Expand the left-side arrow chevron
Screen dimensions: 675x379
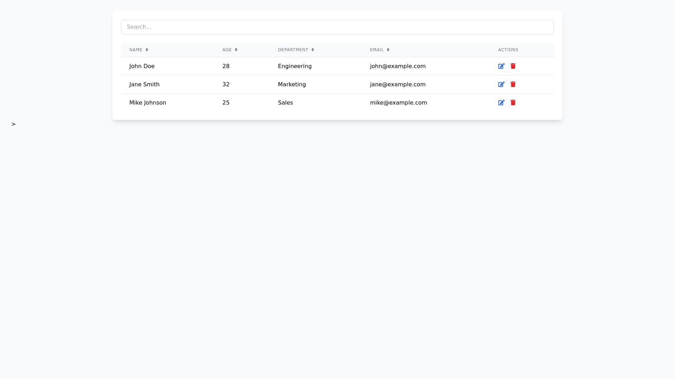tap(13, 124)
